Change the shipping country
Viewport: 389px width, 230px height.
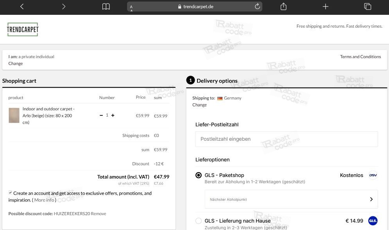[x=199, y=105]
